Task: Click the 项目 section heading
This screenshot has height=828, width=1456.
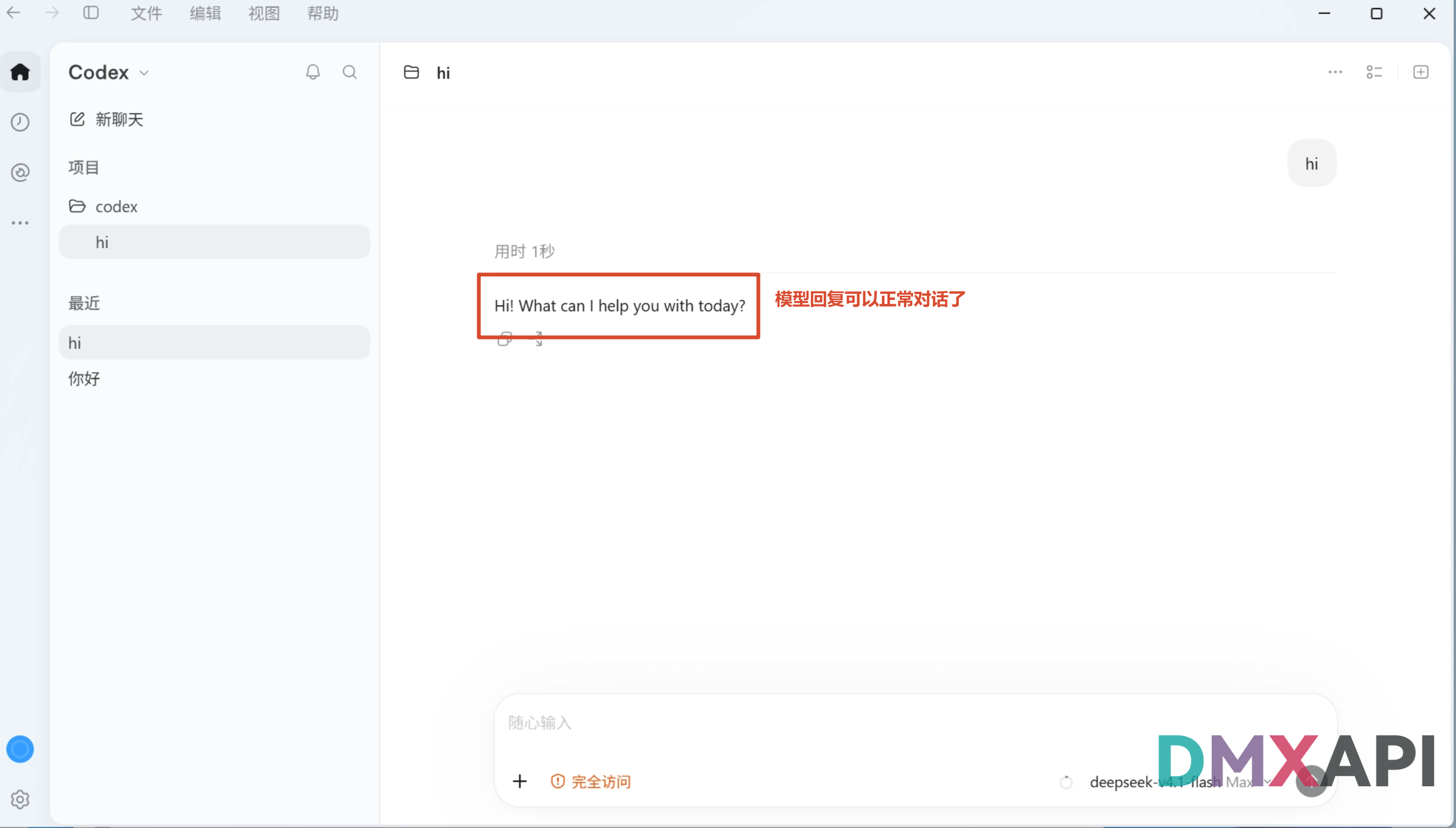Action: (x=83, y=167)
